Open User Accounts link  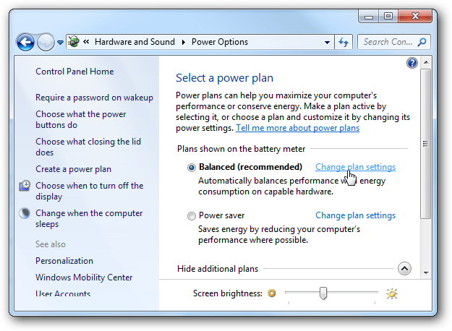(63, 293)
